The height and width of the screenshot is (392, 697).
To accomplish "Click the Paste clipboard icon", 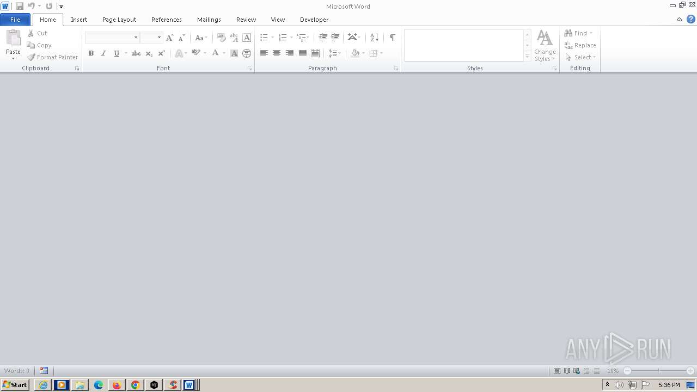I will [x=13, y=38].
